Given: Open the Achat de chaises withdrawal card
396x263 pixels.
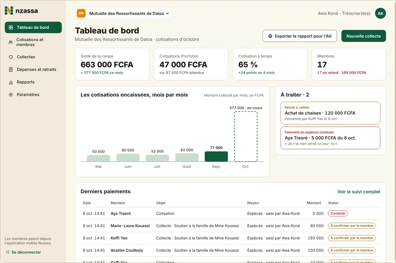Looking at the screenshot, I should coord(330,113).
